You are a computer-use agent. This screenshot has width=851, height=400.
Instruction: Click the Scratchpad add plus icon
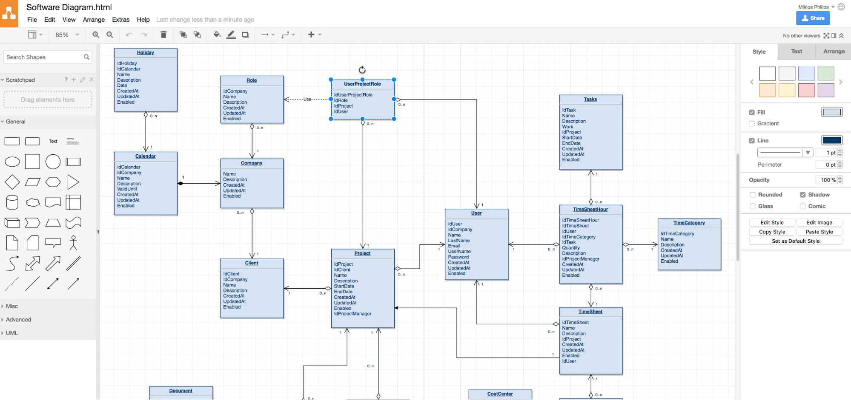point(74,80)
